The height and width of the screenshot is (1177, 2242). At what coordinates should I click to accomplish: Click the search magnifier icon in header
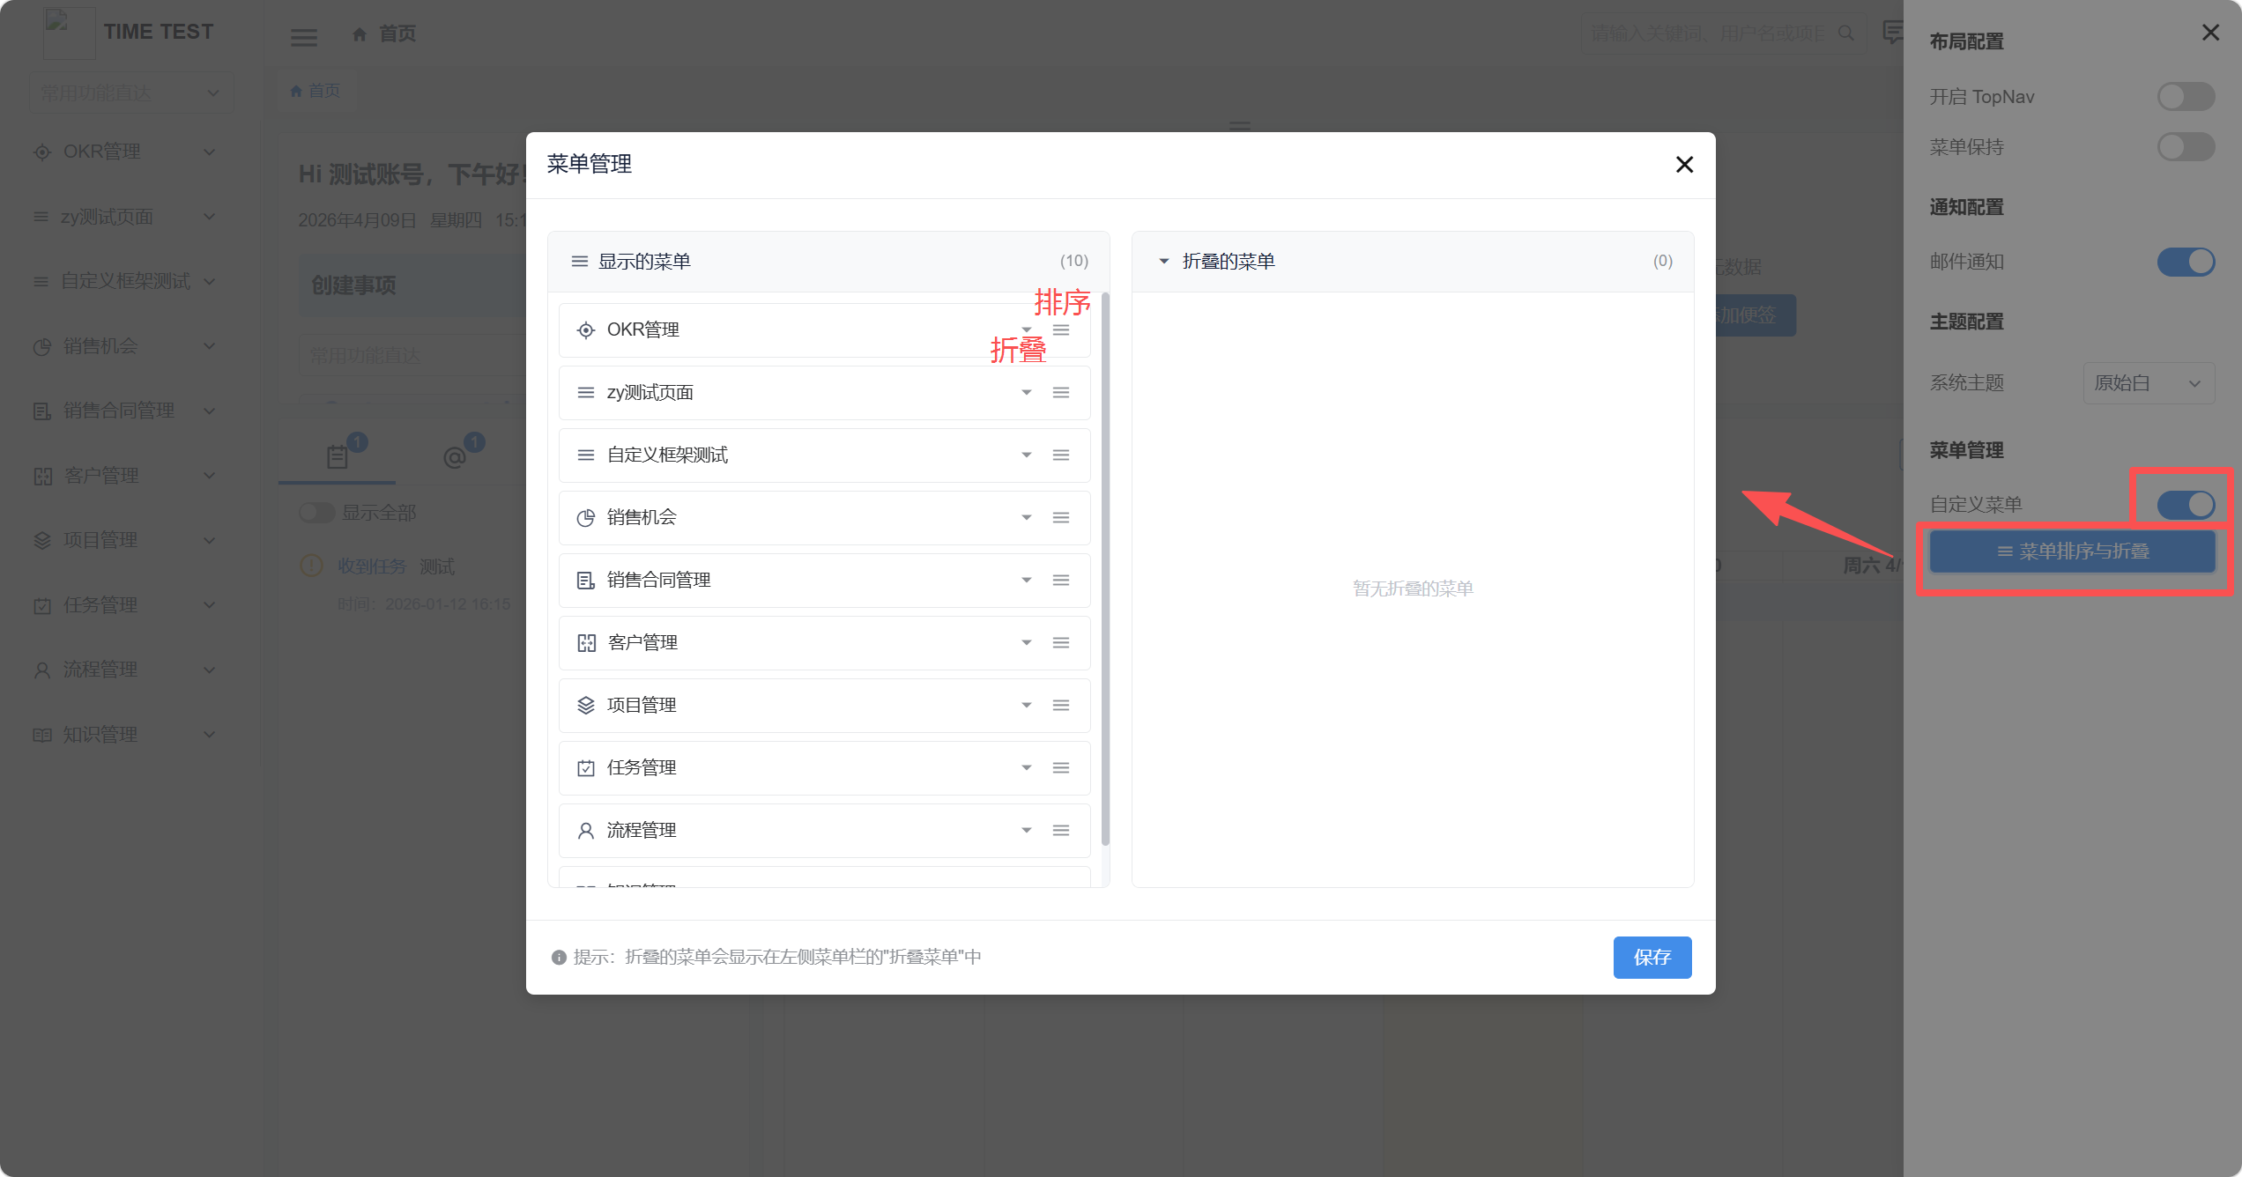click(x=1845, y=33)
